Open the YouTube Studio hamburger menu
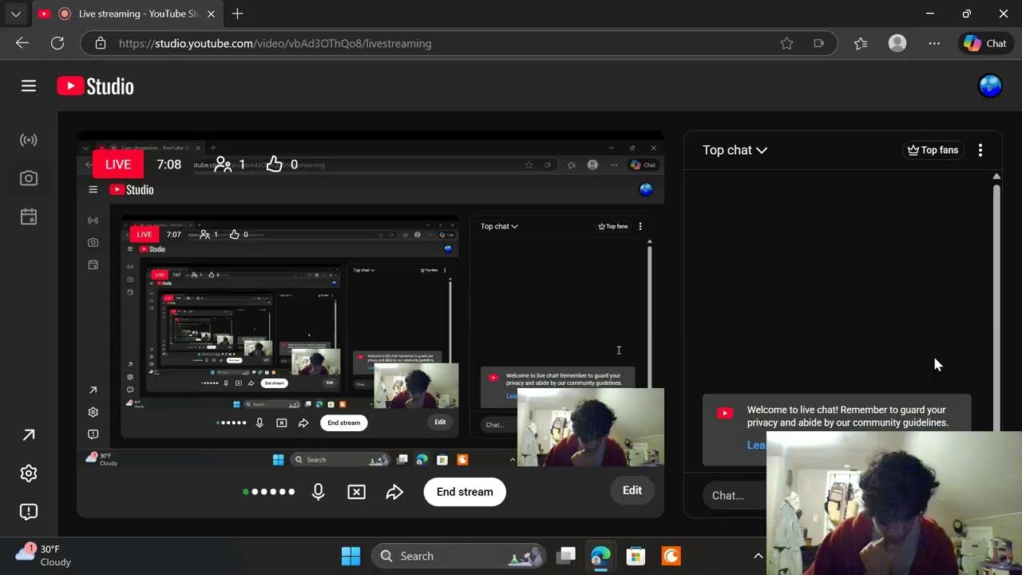The width and height of the screenshot is (1022, 575). [x=29, y=86]
